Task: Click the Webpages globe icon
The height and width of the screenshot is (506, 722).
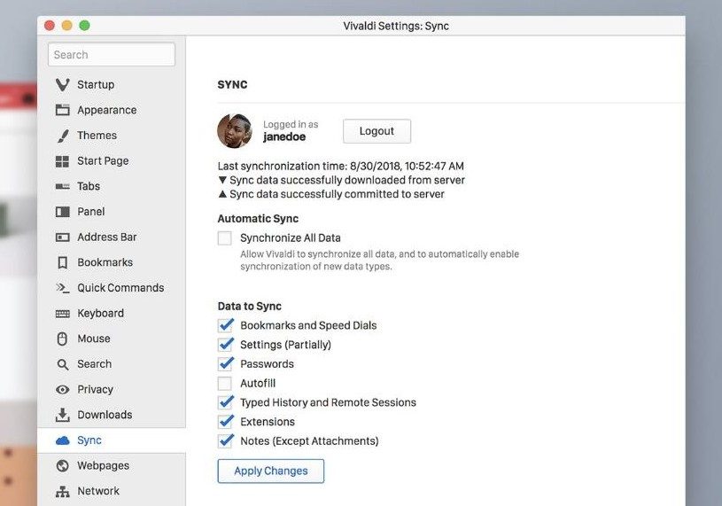Action: [63, 466]
